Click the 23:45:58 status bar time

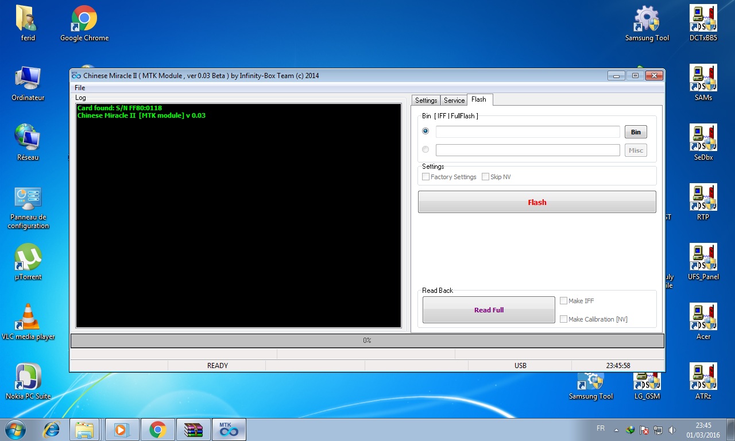click(618, 366)
